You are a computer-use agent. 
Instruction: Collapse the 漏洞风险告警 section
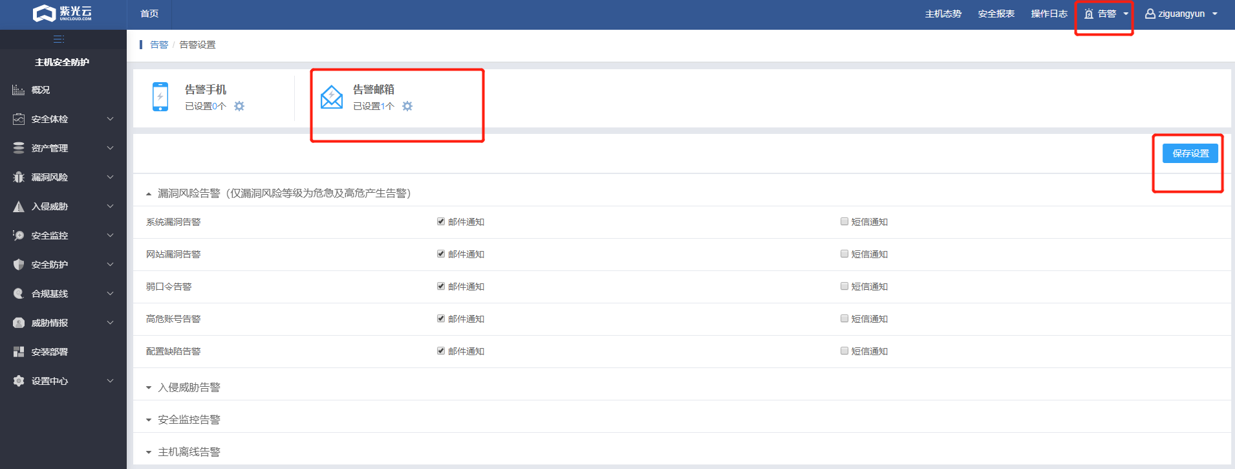[149, 193]
